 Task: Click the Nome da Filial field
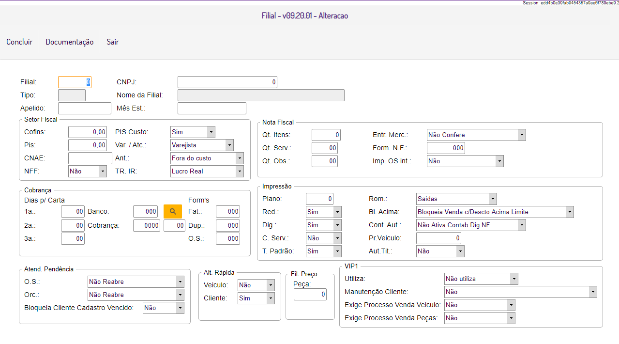(x=261, y=95)
